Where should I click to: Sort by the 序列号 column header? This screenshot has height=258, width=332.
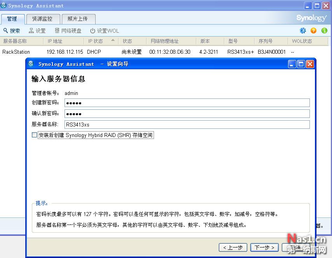tap(271, 41)
